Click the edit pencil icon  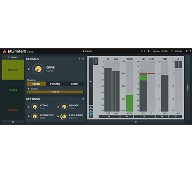162,51
